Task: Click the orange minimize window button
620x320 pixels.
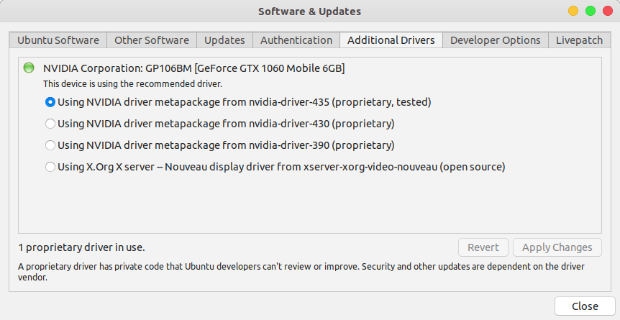Action: pyautogui.click(x=573, y=11)
